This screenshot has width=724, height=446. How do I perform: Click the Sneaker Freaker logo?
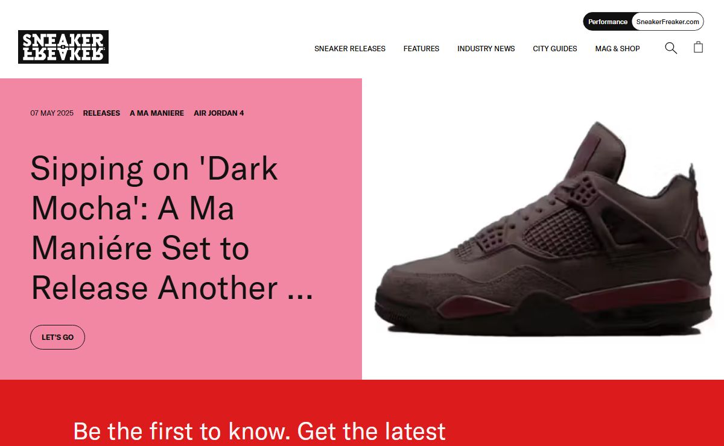pyautogui.click(x=63, y=47)
